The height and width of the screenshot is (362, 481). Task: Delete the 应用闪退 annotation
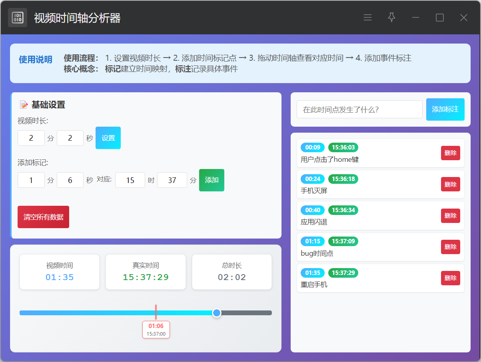450,216
